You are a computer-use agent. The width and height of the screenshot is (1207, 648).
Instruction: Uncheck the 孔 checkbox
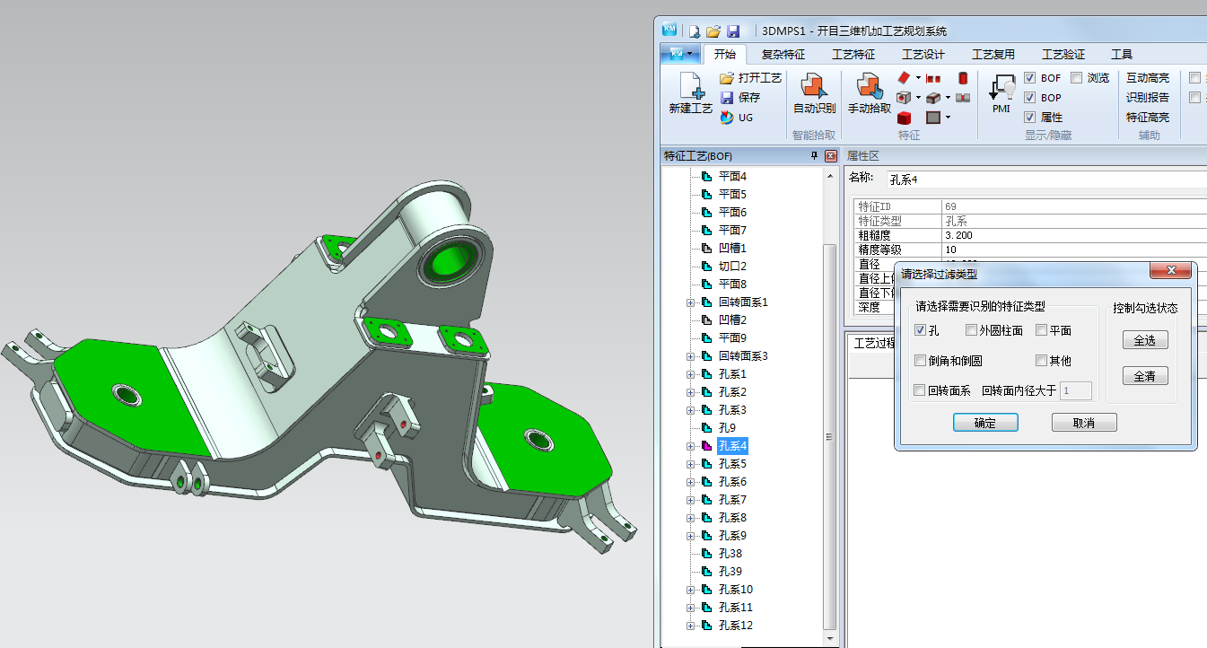coord(920,329)
